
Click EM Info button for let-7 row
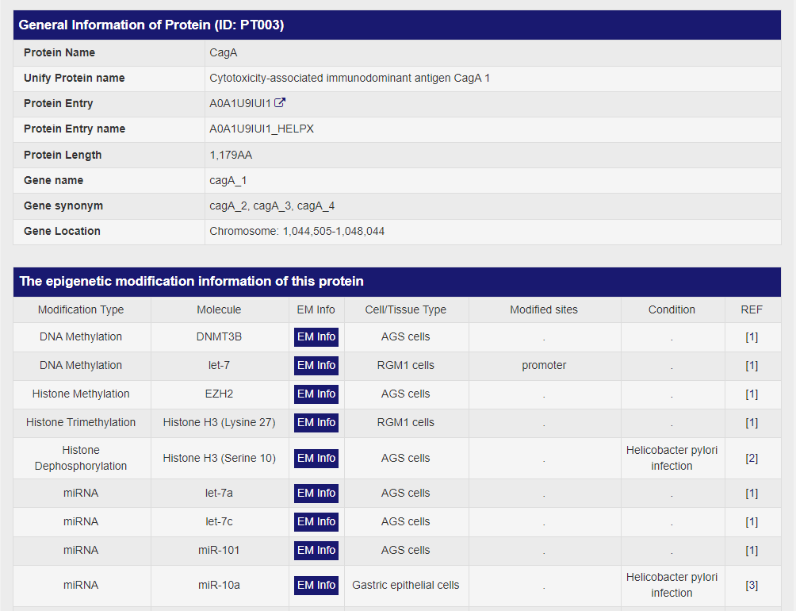click(316, 366)
